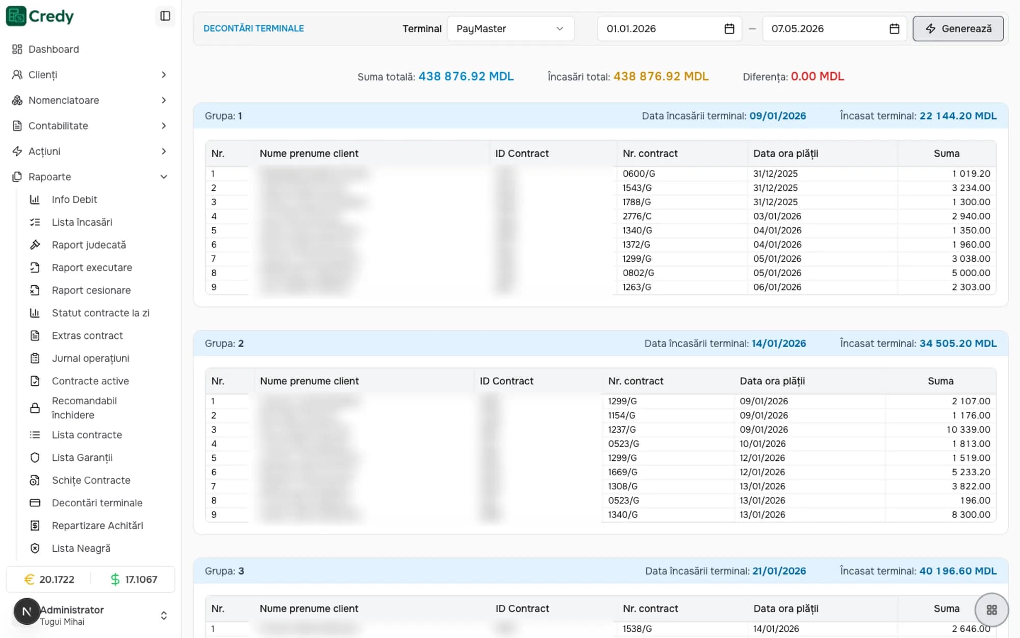The image size is (1020, 638).
Task: Click the Suma column header in Grupa 1
Action: 947,154
